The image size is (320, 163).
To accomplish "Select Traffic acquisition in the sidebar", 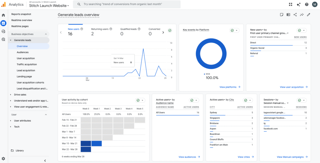I will coord(27,64).
